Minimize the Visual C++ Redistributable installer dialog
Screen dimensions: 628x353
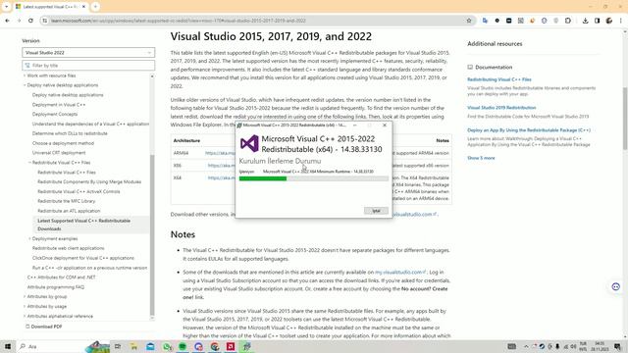pos(354,126)
